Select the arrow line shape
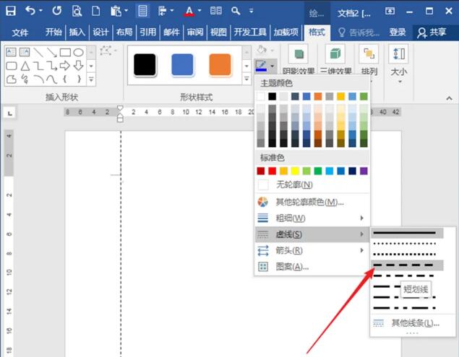This screenshot has height=357, width=459. pyautogui.click(x=52, y=53)
